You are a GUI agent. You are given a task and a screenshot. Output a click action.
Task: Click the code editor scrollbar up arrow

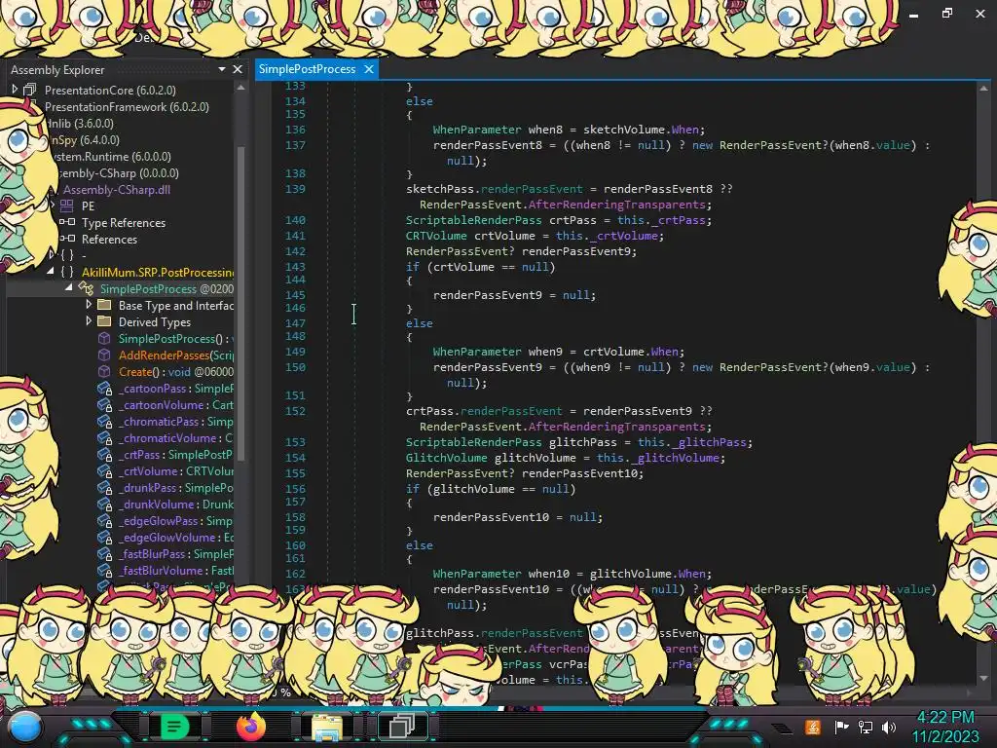[x=983, y=89]
